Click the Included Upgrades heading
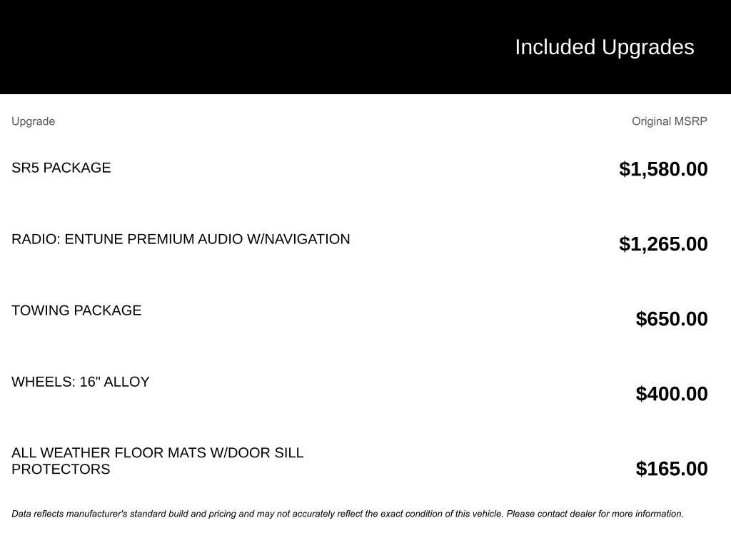Viewport: 731px width, 548px height. [604, 47]
